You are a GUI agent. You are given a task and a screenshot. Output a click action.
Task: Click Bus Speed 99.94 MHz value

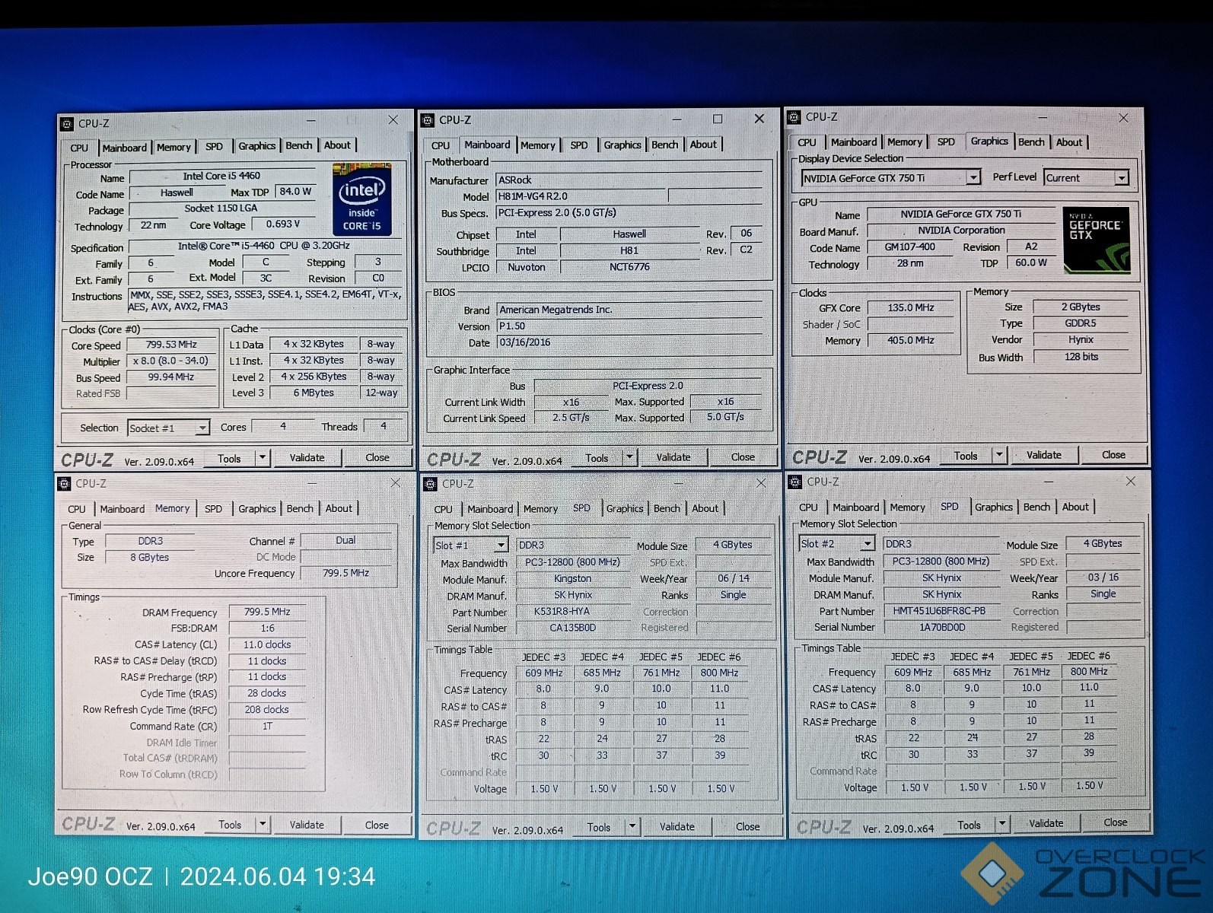coord(171,377)
